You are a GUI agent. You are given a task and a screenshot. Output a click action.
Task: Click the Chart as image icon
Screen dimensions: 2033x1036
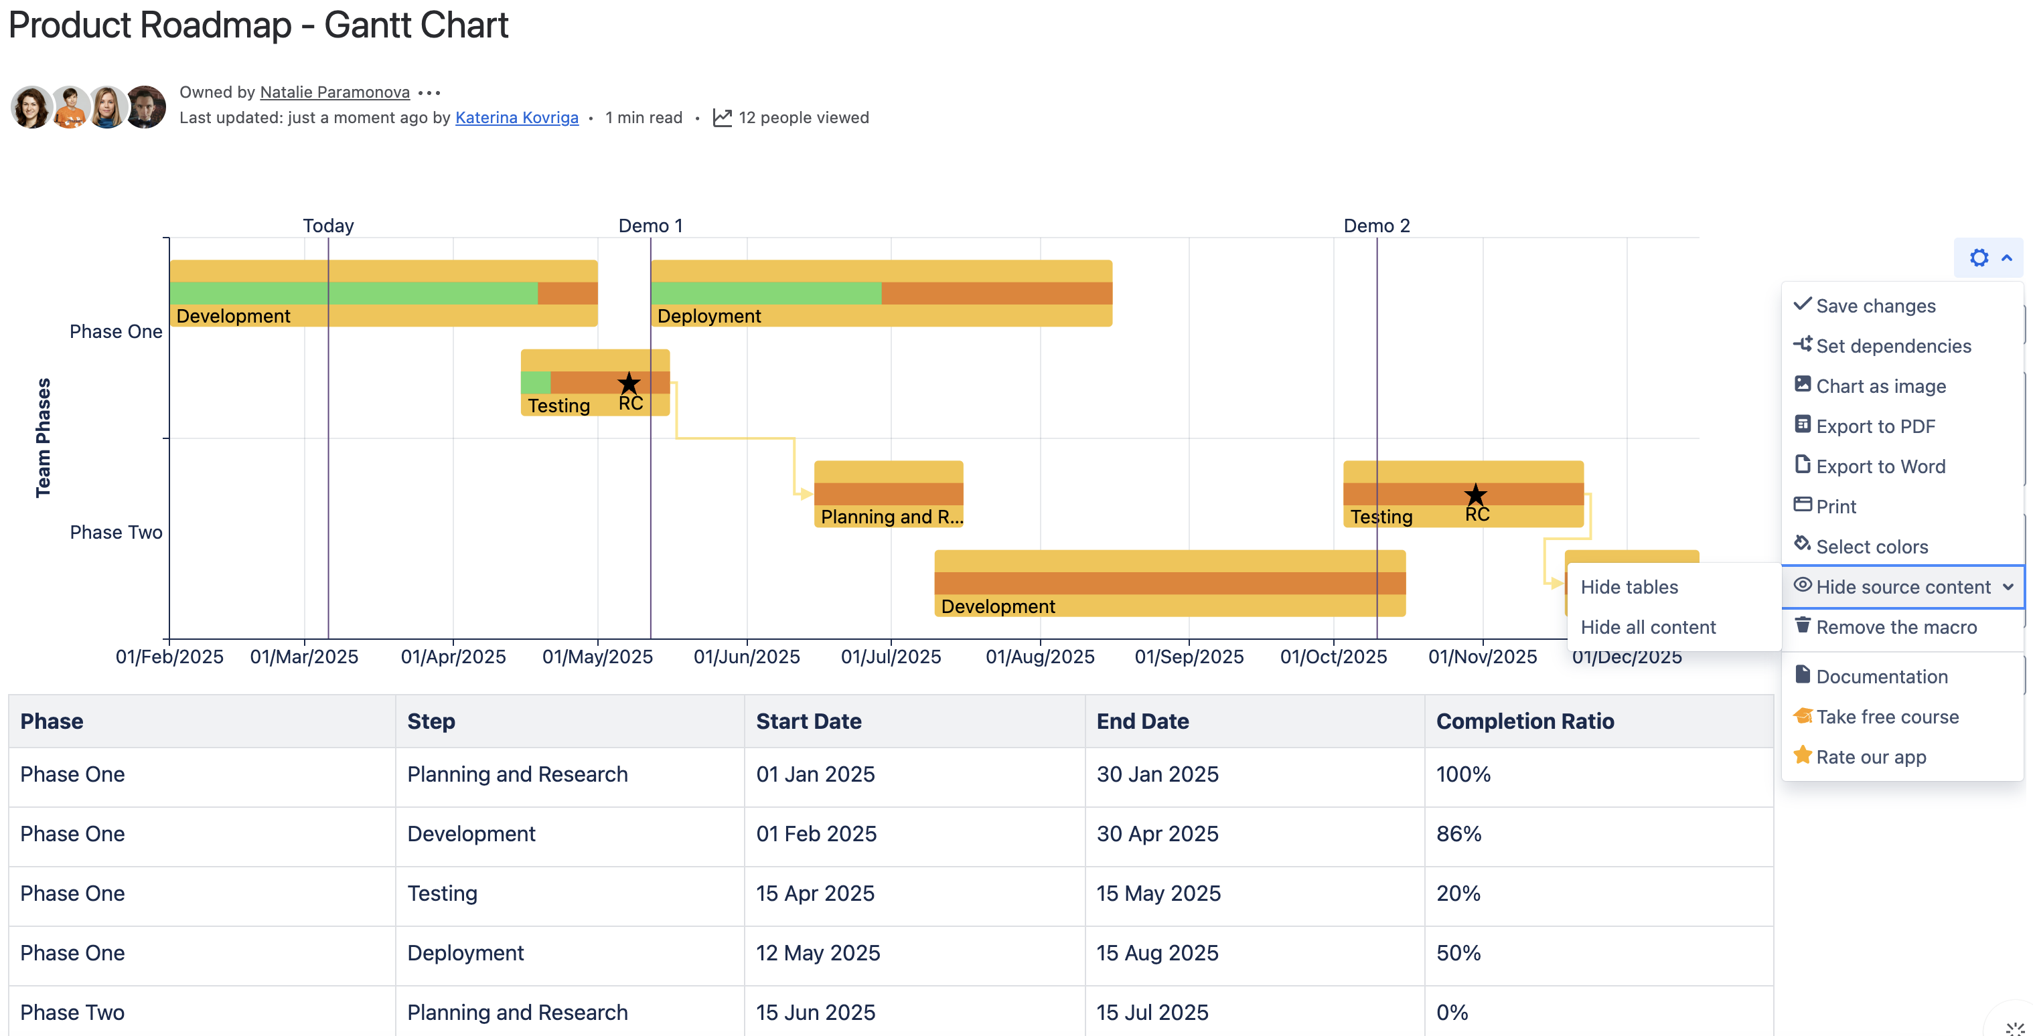1802,384
